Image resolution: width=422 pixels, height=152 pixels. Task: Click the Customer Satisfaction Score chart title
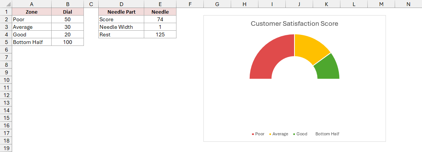pos(294,24)
